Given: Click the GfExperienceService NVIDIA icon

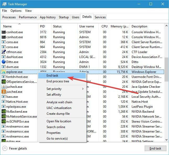Looking at the screenshot, I should pos(4,82).
